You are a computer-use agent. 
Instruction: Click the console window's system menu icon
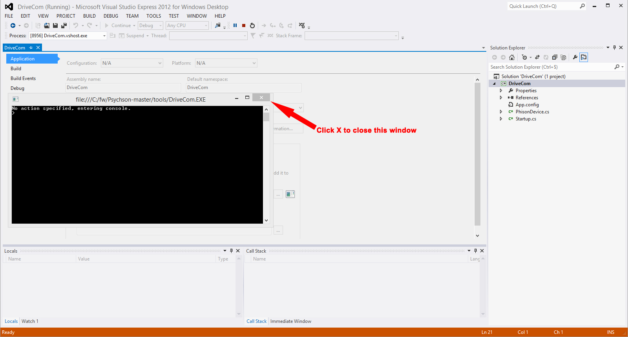coord(16,99)
